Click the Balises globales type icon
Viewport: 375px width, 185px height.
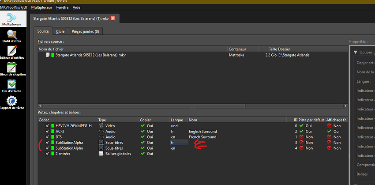coord(101,154)
